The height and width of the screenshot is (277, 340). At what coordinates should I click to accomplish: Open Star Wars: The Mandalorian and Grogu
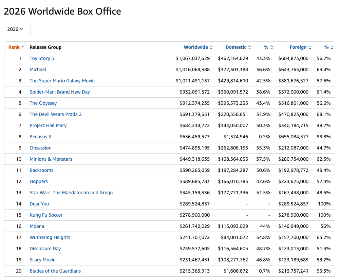(71, 193)
